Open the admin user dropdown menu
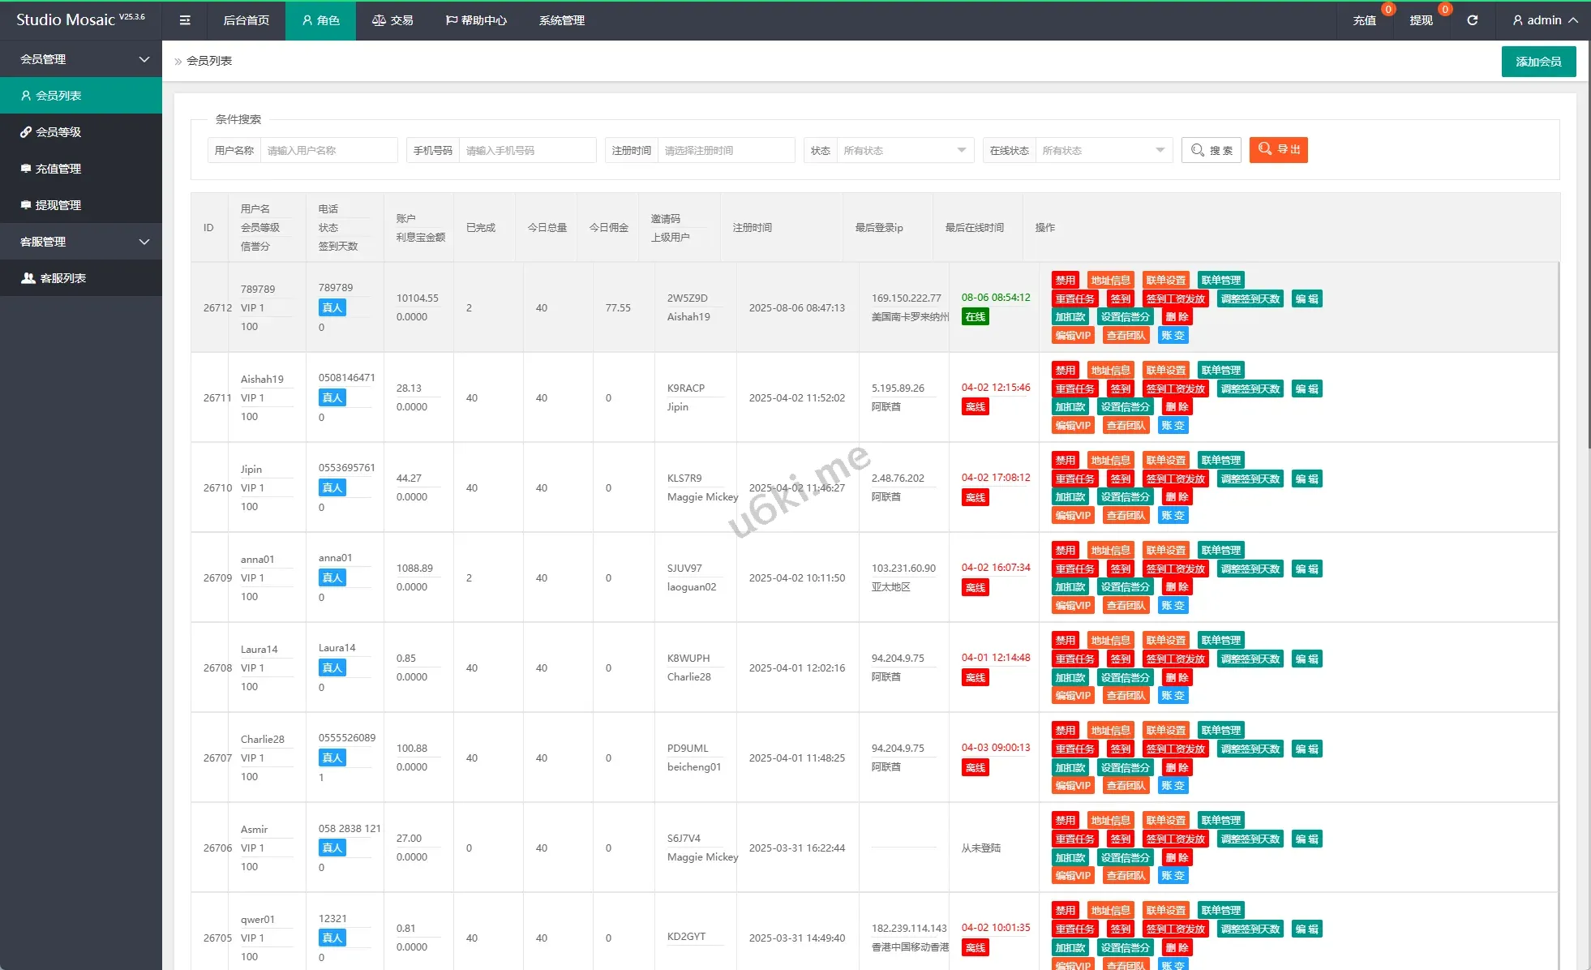The image size is (1591, 970). pos(1545,20)
